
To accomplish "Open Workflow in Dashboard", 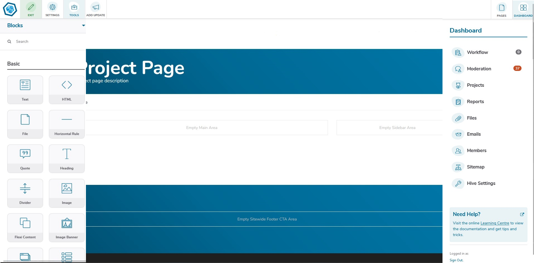I will [477, 52].
